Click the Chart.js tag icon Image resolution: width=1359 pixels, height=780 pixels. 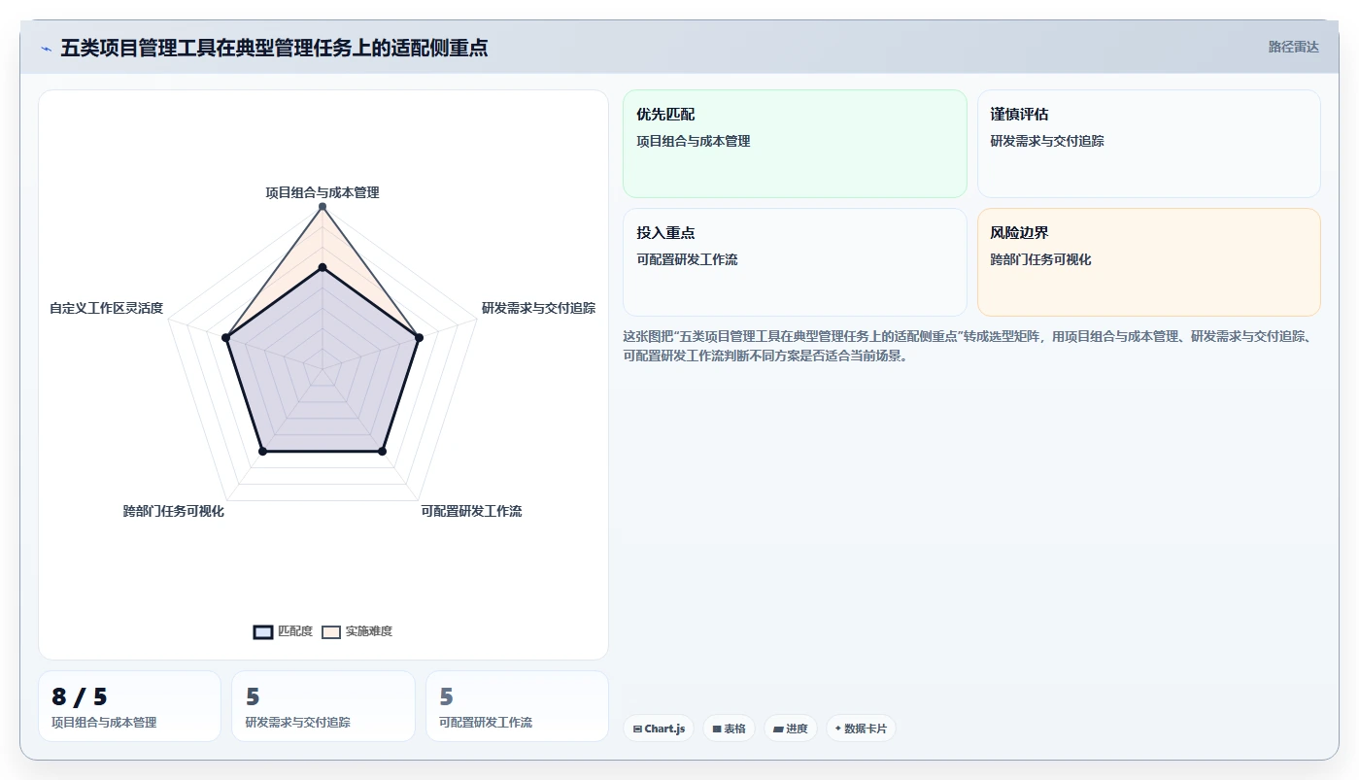pyautogui.click(x=637, y=729)
